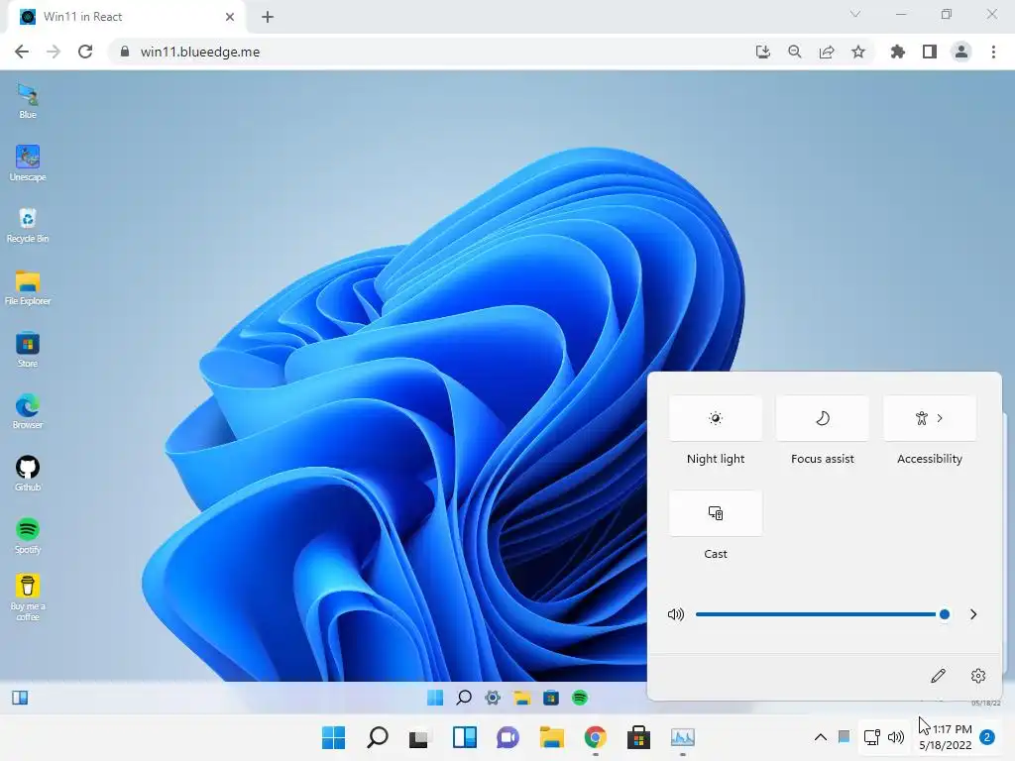Screen dimensions: 1015x761
Task: Launch Spotify from the desktop icons
Action: (27, 536)
